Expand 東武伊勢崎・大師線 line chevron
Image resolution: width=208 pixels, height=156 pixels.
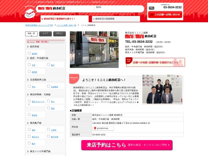pos(28,95)
